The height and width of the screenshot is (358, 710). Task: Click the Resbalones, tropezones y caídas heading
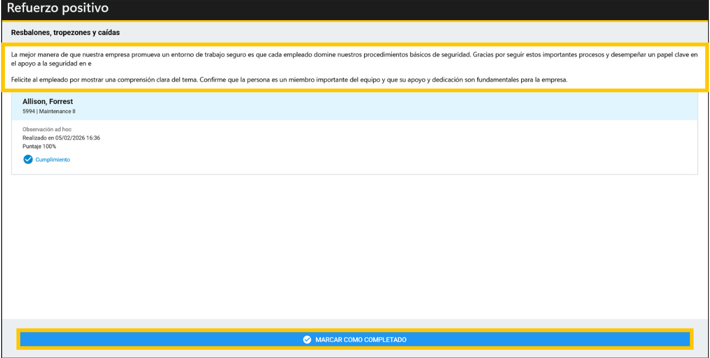tap(65, 33)
